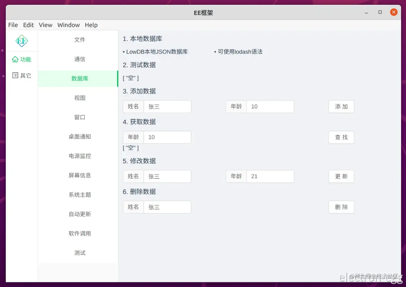The image size is (406, 287).
Task: Switch to the 系统主题 section
Action: (78, 195)
